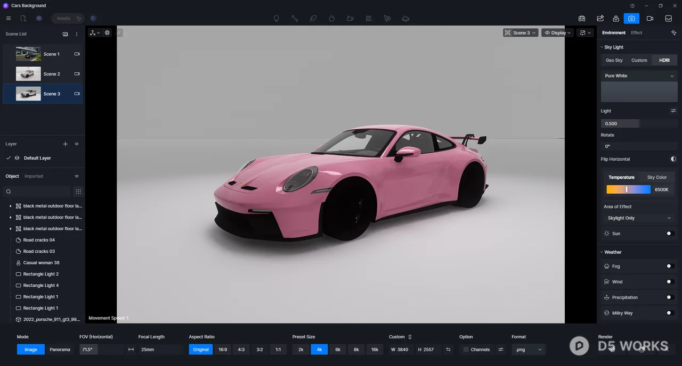This screenshot has height=366, width=682.
Task: Click the light settings adjust icon
Action: (673, 111)
